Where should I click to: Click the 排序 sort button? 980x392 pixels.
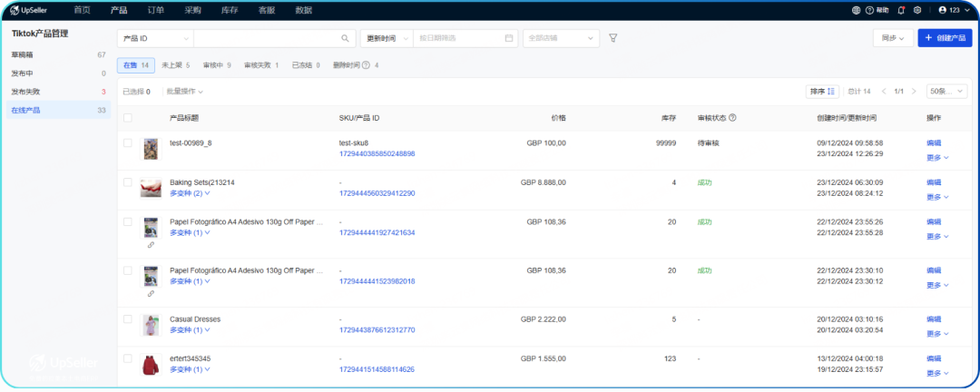(x=822, y=92)
